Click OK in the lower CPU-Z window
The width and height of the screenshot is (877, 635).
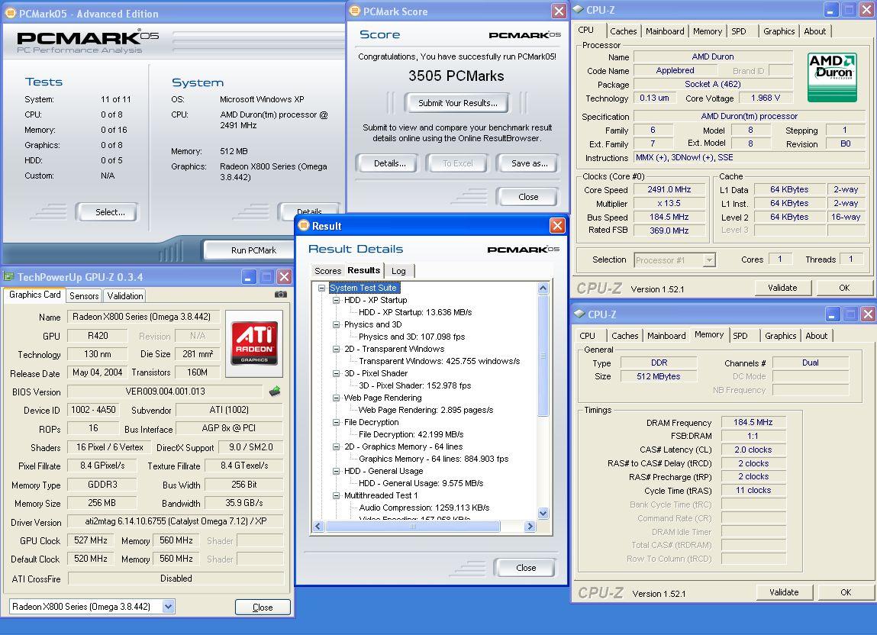click(846, 592)
